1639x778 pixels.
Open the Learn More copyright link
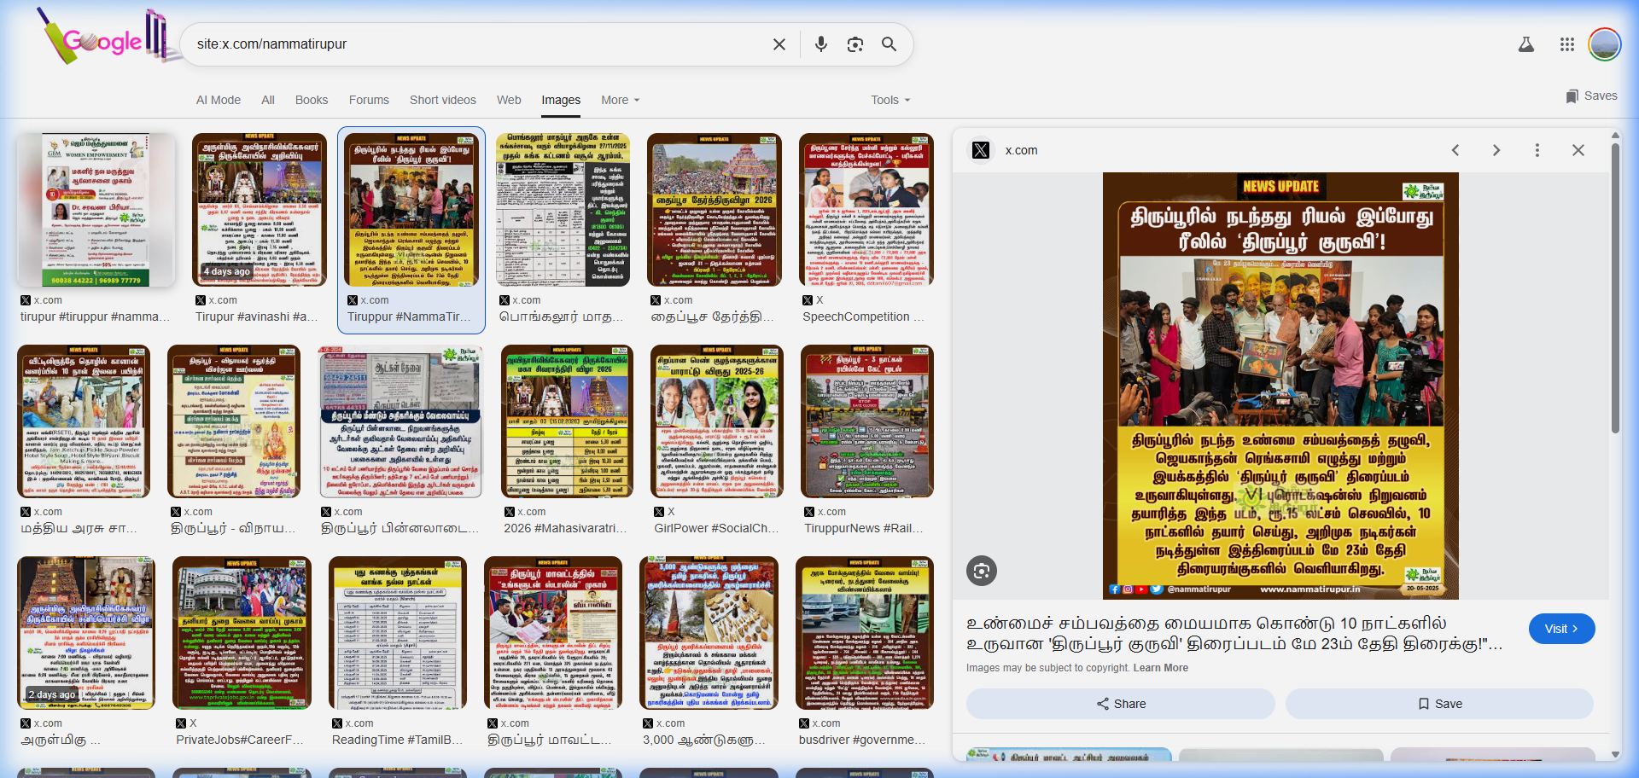(x=1160, y=668)
